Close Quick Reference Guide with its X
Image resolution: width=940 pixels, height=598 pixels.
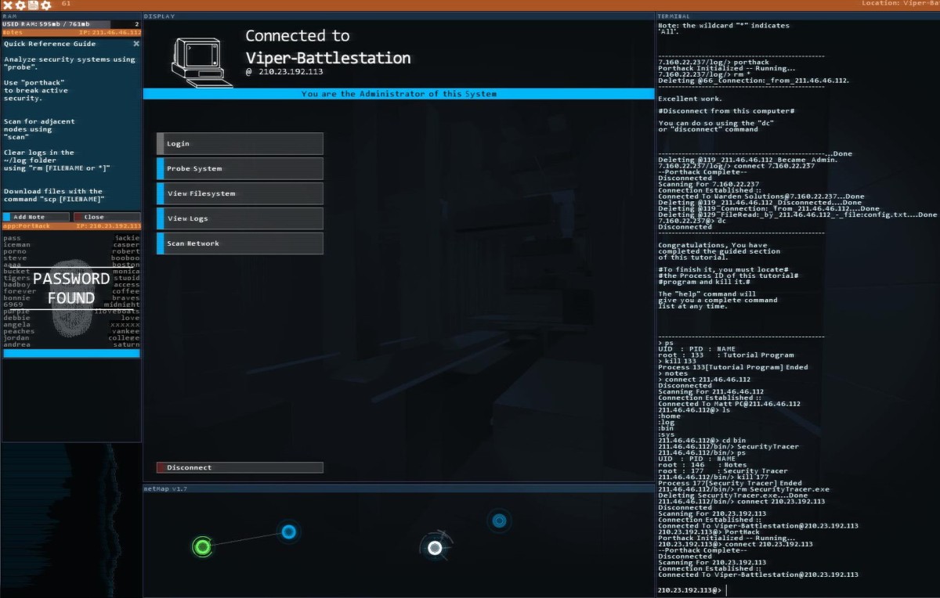point(136,44)
